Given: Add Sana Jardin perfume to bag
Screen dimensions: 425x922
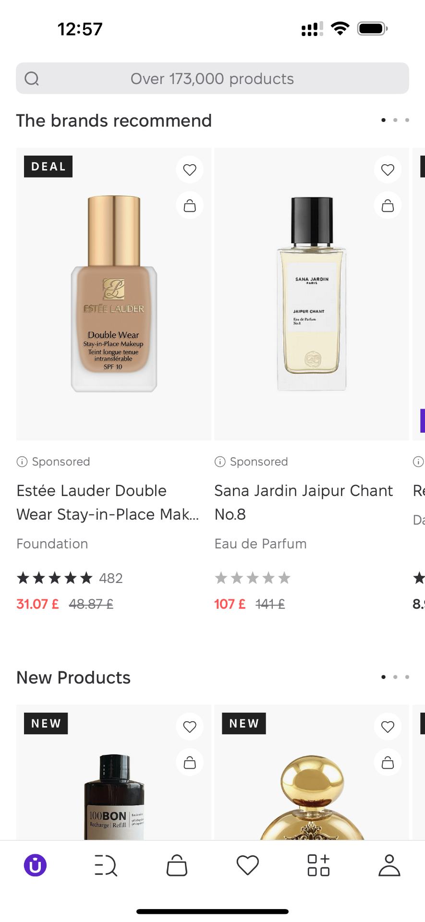Looking at the screenshot, I should (388, 206).
